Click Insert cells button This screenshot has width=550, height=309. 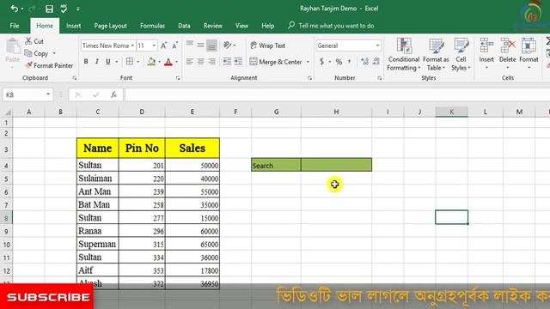point(486,53)
